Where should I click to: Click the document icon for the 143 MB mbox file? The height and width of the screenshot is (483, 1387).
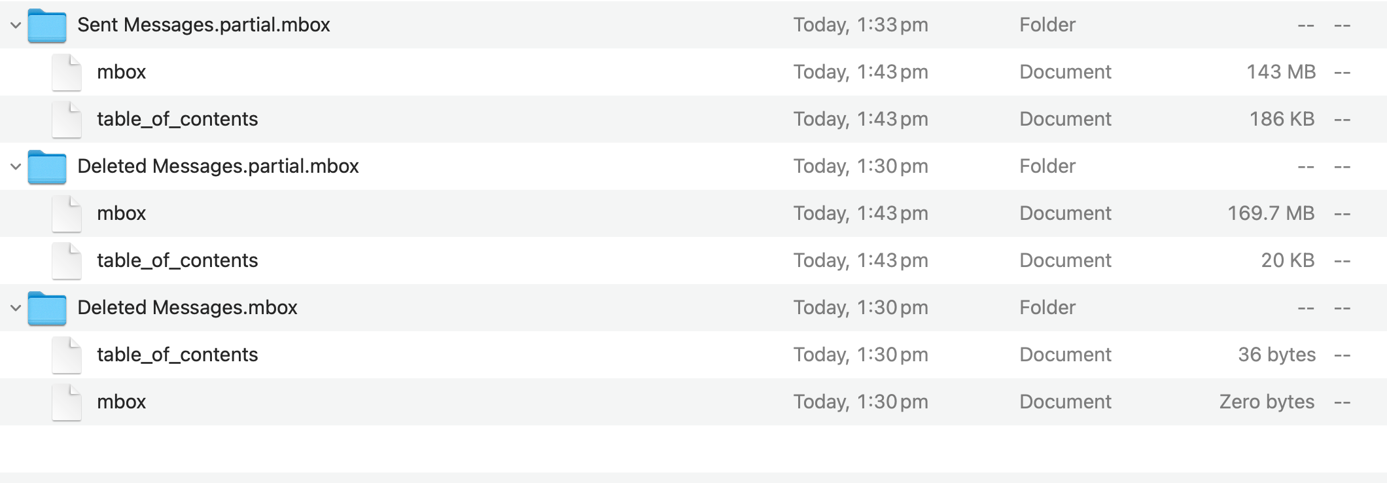point(65,72)
